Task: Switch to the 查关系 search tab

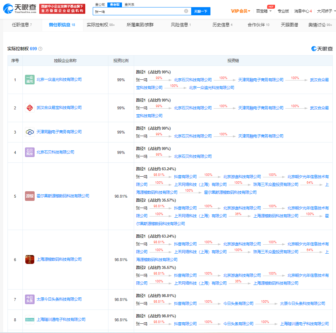Action: tap(129, 5)
